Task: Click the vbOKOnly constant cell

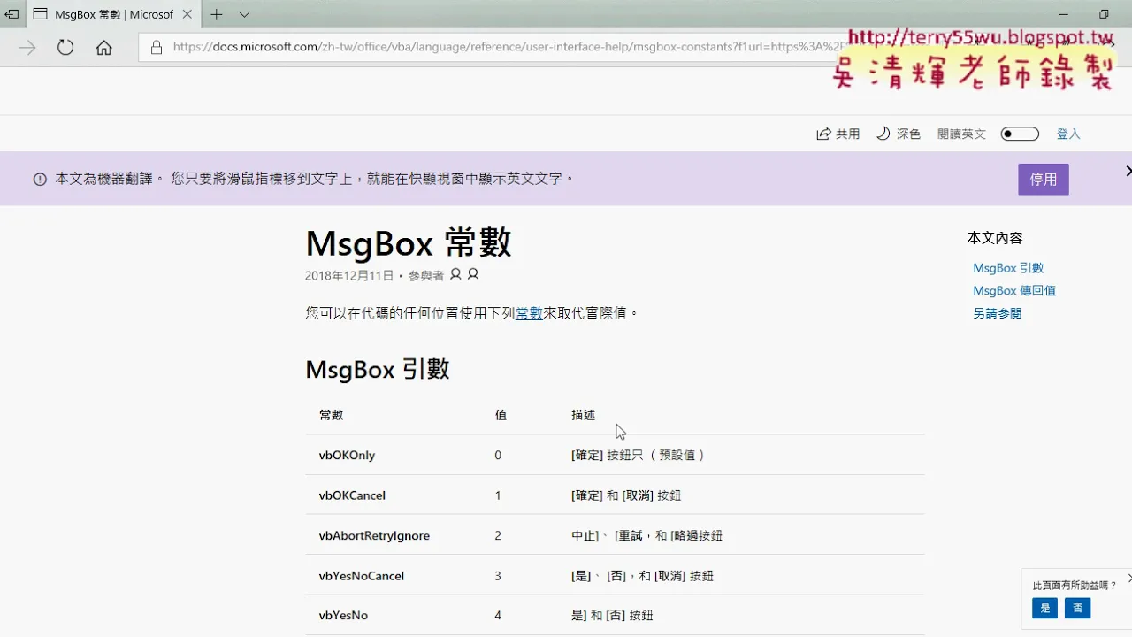Action: pos(347,455)
